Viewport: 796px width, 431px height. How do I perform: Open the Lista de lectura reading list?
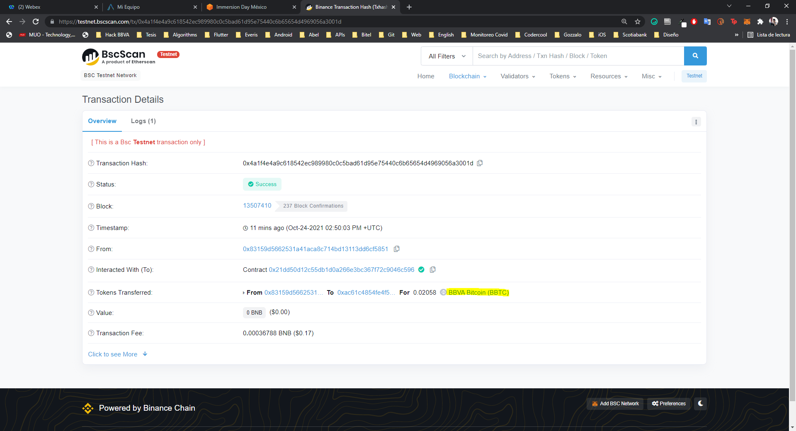(769, 35)
